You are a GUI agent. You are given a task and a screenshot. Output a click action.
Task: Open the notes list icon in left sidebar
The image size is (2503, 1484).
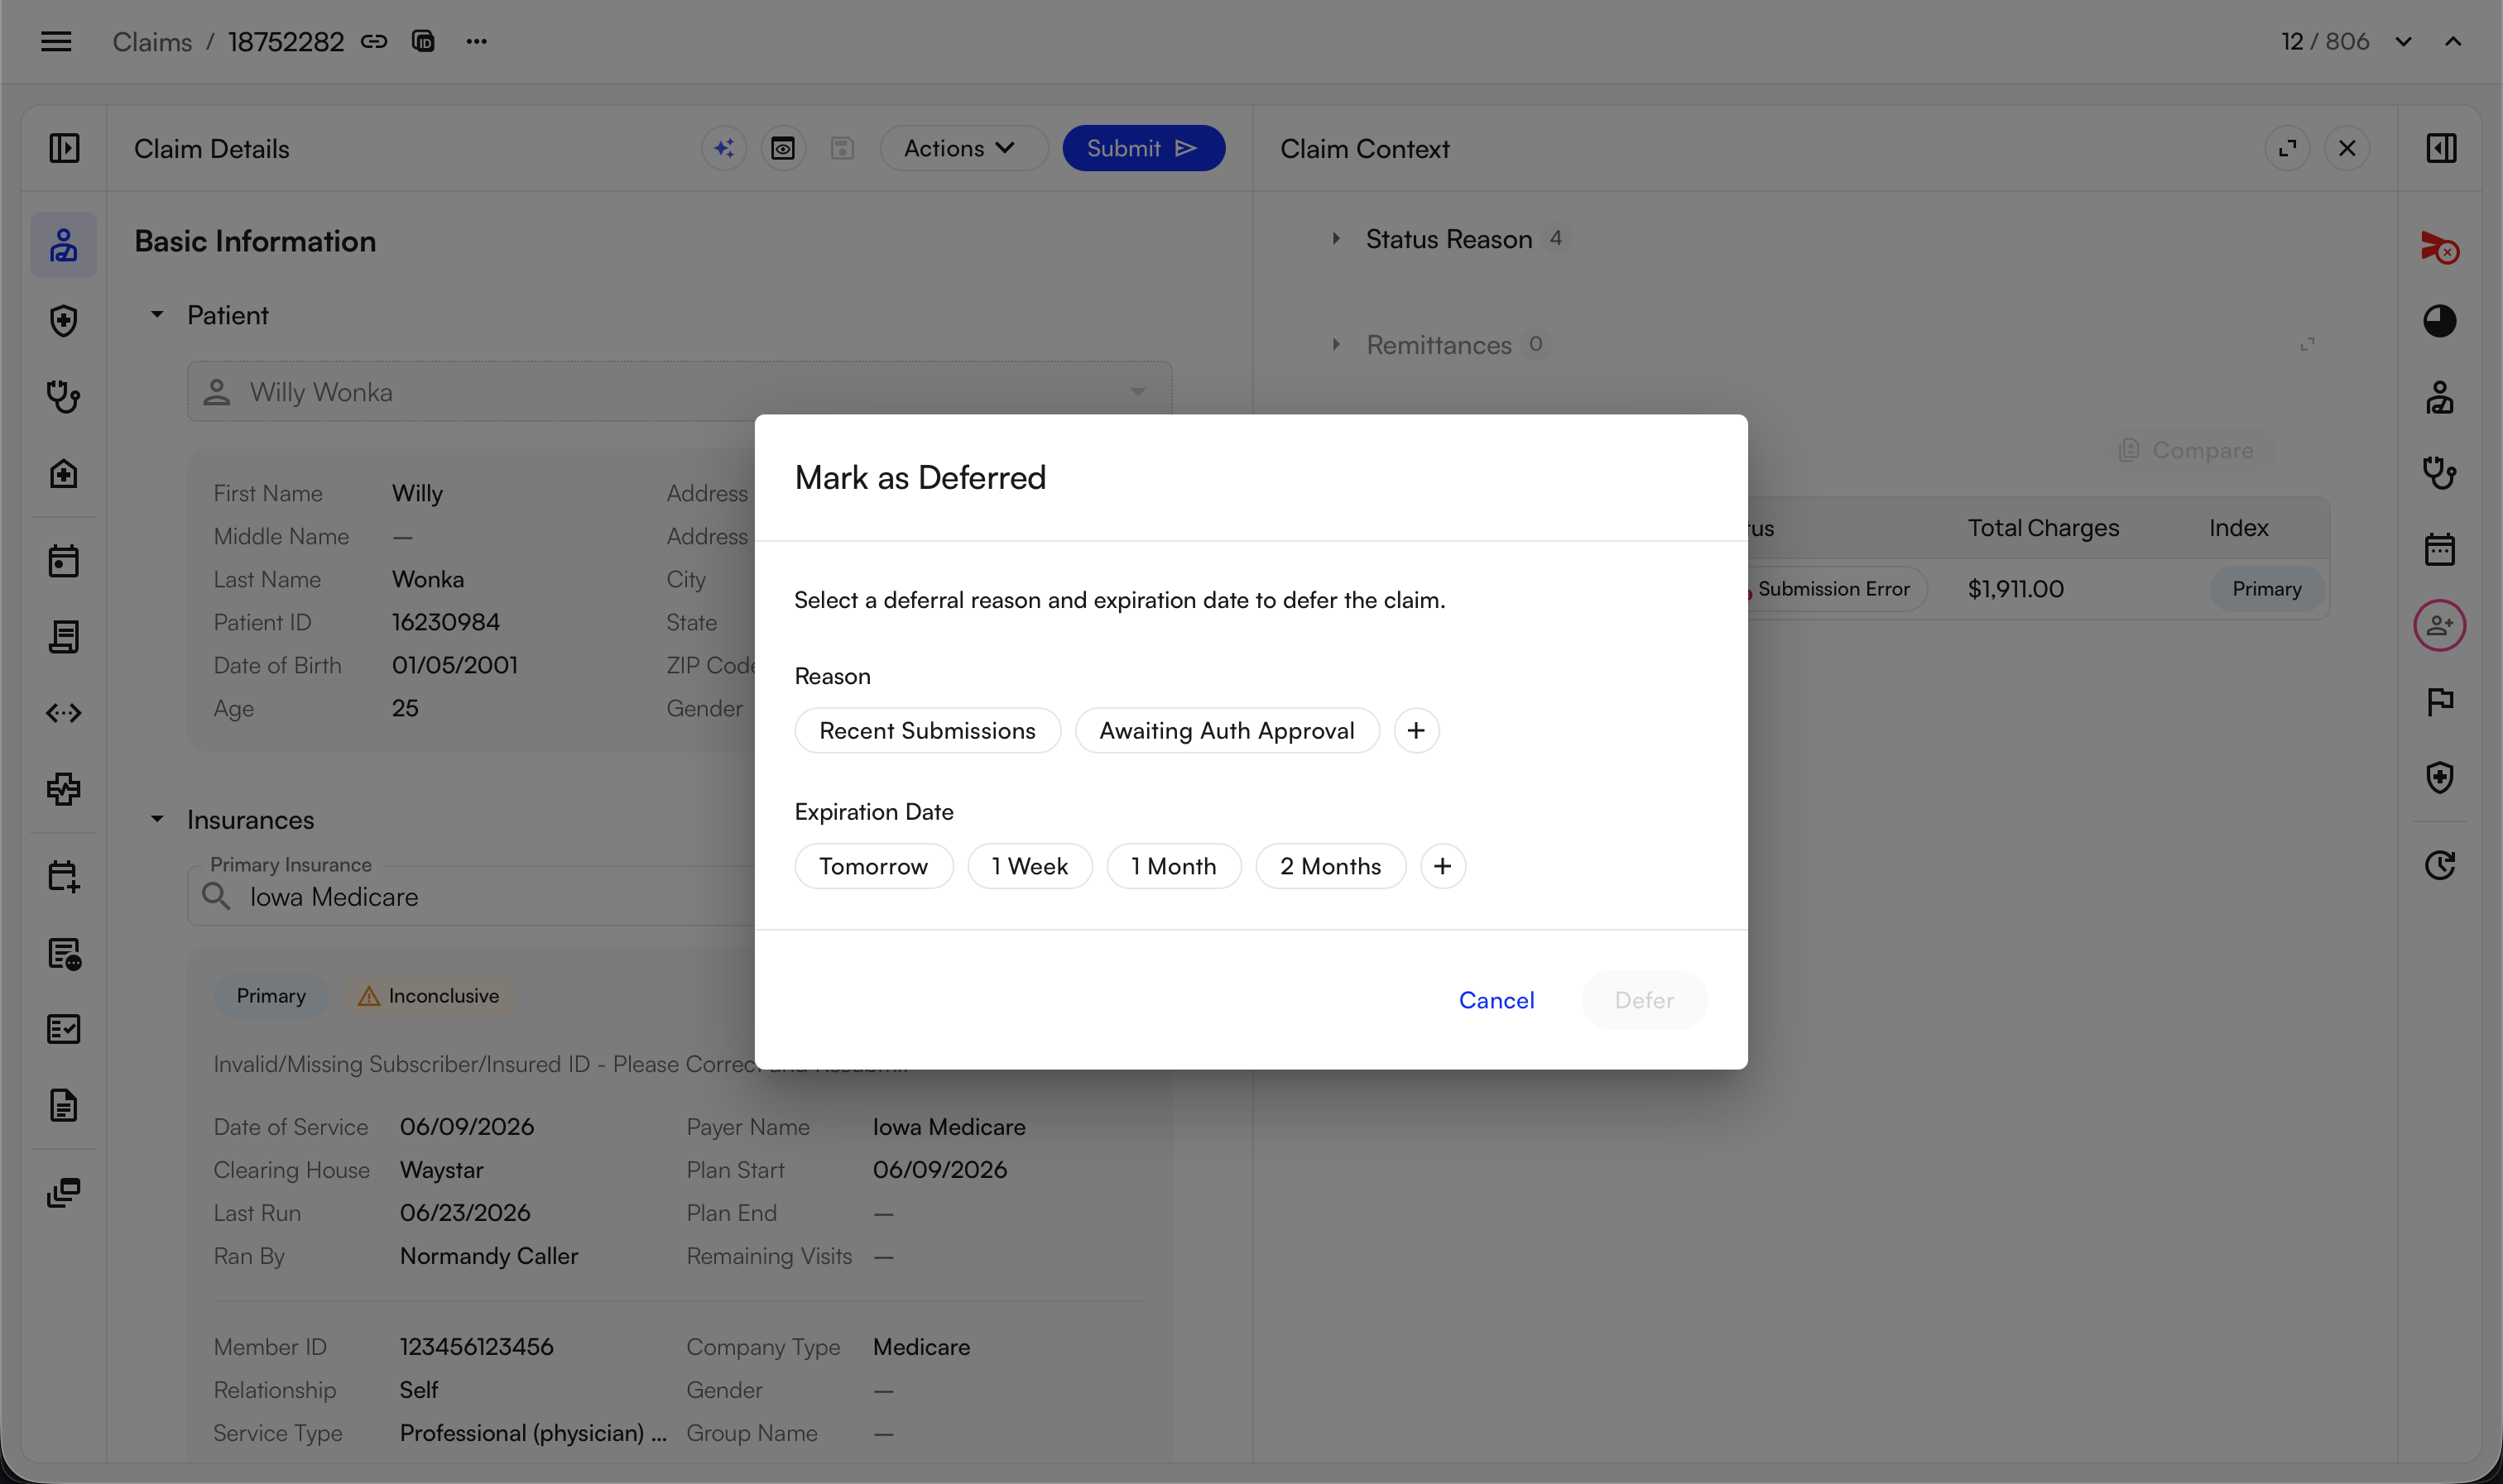pos(64,954)
